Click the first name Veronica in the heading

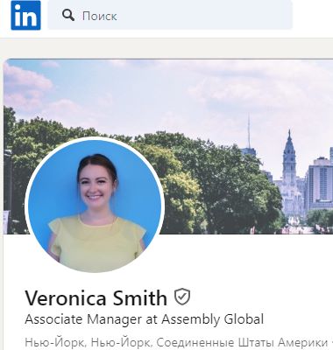[x=66, y=298]
